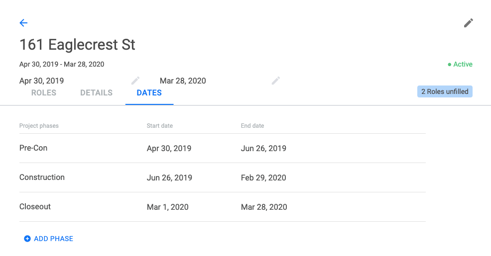
Task: Open the Details tab
Action: (x=97, y=92)
